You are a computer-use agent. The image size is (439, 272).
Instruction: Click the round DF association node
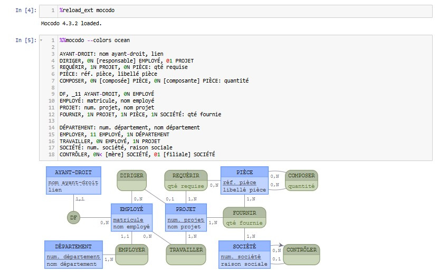[x=74, y=217]
